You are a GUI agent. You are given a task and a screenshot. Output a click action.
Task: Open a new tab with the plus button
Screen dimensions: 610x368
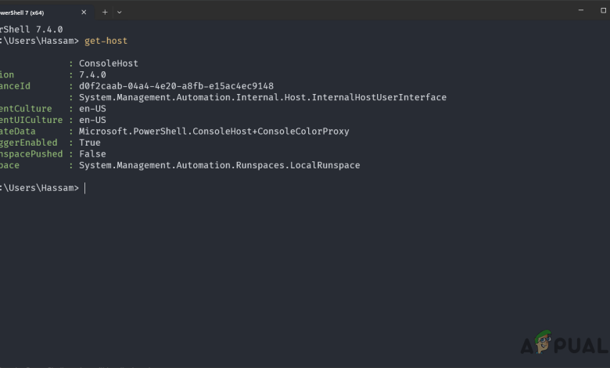[105, 12]
